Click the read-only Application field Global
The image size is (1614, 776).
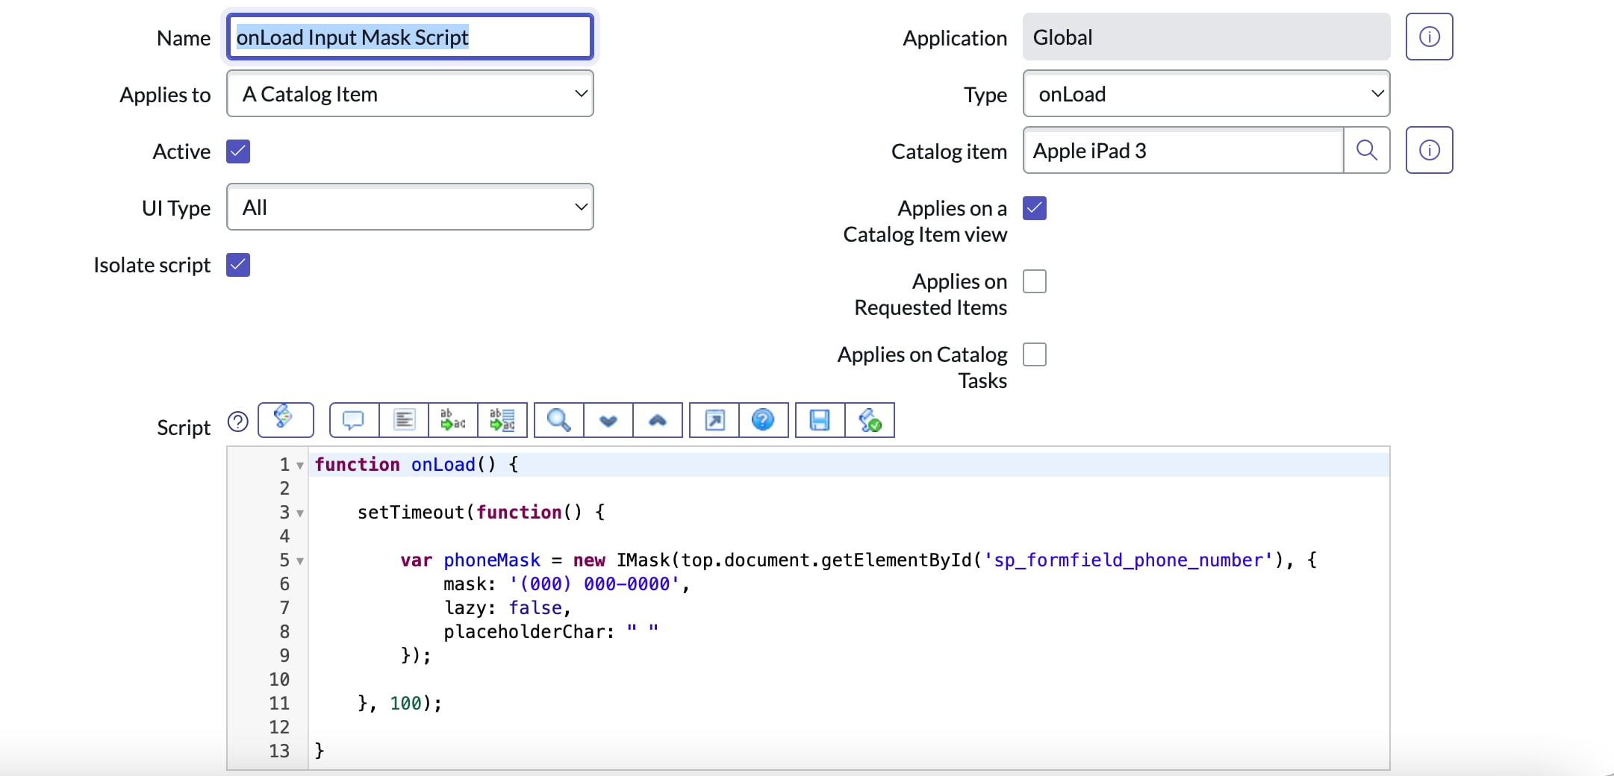(1206, 37)
